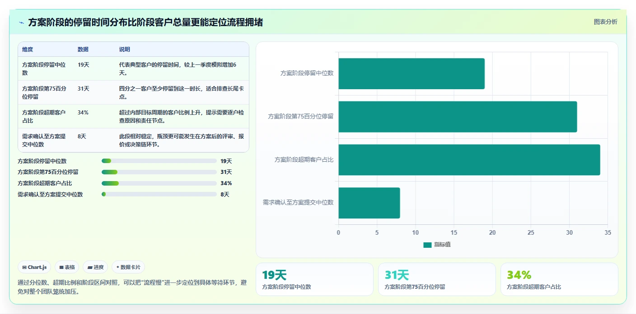Screen dimensions: 636x314
Task: Select the 表格 chip
Action: click(67, 267)
